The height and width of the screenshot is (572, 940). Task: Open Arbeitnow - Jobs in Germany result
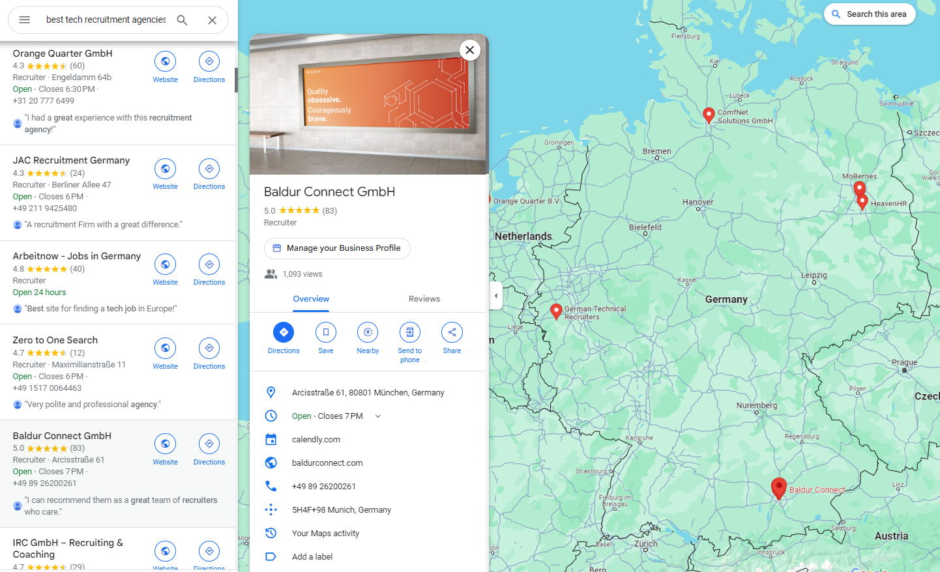[77, 256]
